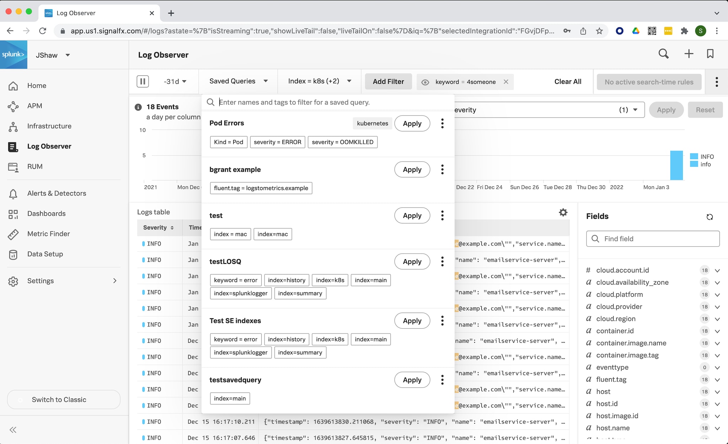This screenshot has width=728, height=444.
Task: Expand the cloud.platform field
Action: coord(717,295)
